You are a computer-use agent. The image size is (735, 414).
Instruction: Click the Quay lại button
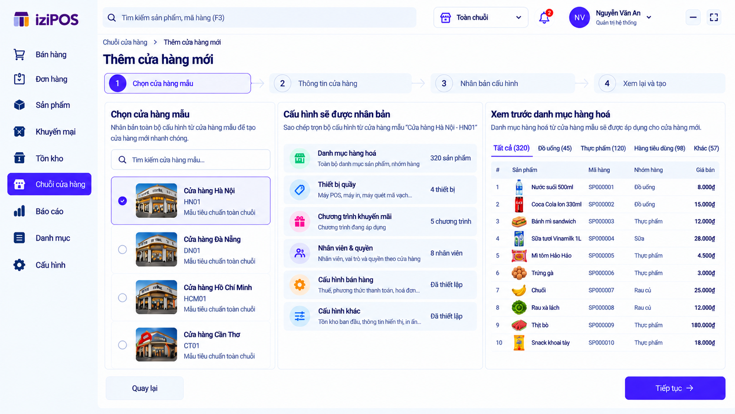click(145, 388)
